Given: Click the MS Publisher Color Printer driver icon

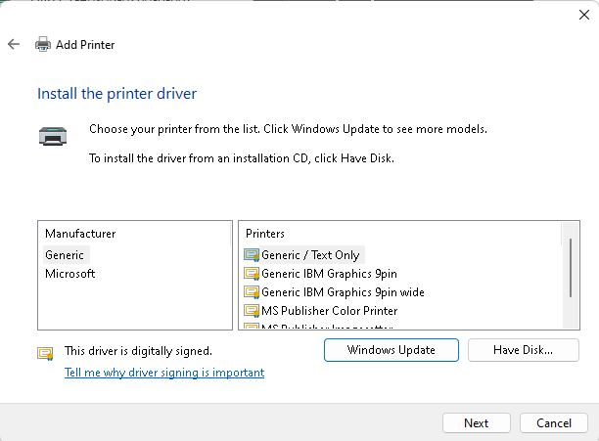Looking at the screenshot, I should (252, 311).
